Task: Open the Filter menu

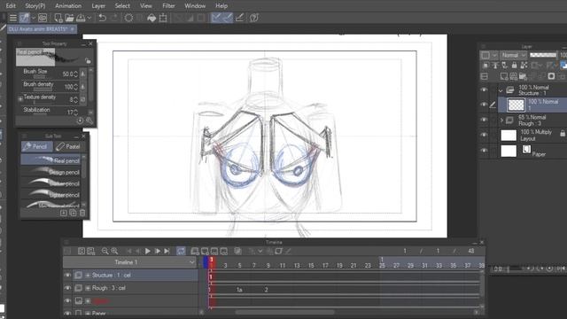Action: point(168,6)
